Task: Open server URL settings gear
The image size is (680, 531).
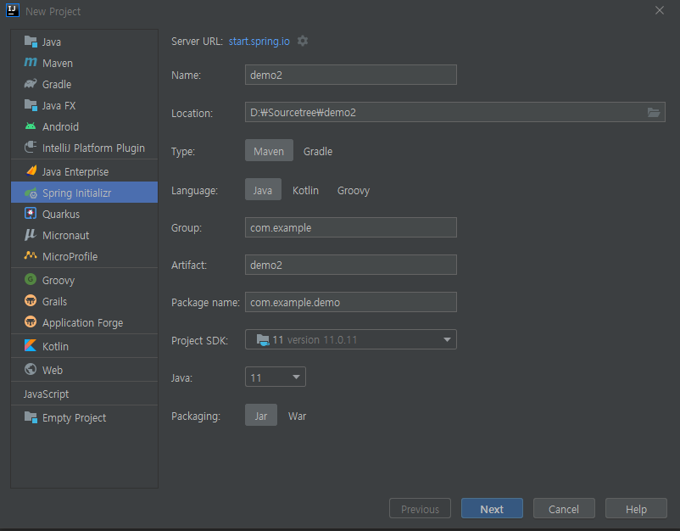Action: (303, 42)
